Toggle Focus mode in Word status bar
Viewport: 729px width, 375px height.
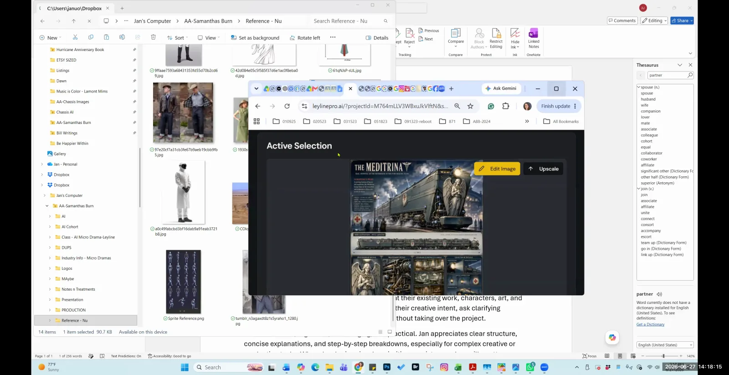pos(590,356)
